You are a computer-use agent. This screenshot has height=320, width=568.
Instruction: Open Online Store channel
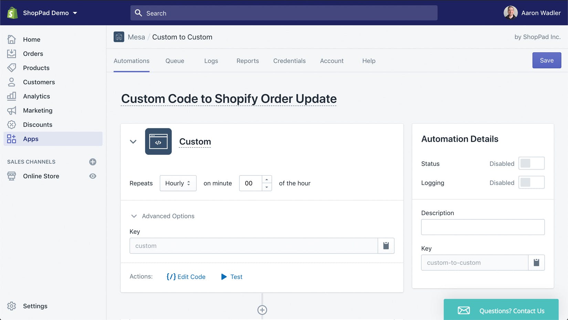click(41, 176)
